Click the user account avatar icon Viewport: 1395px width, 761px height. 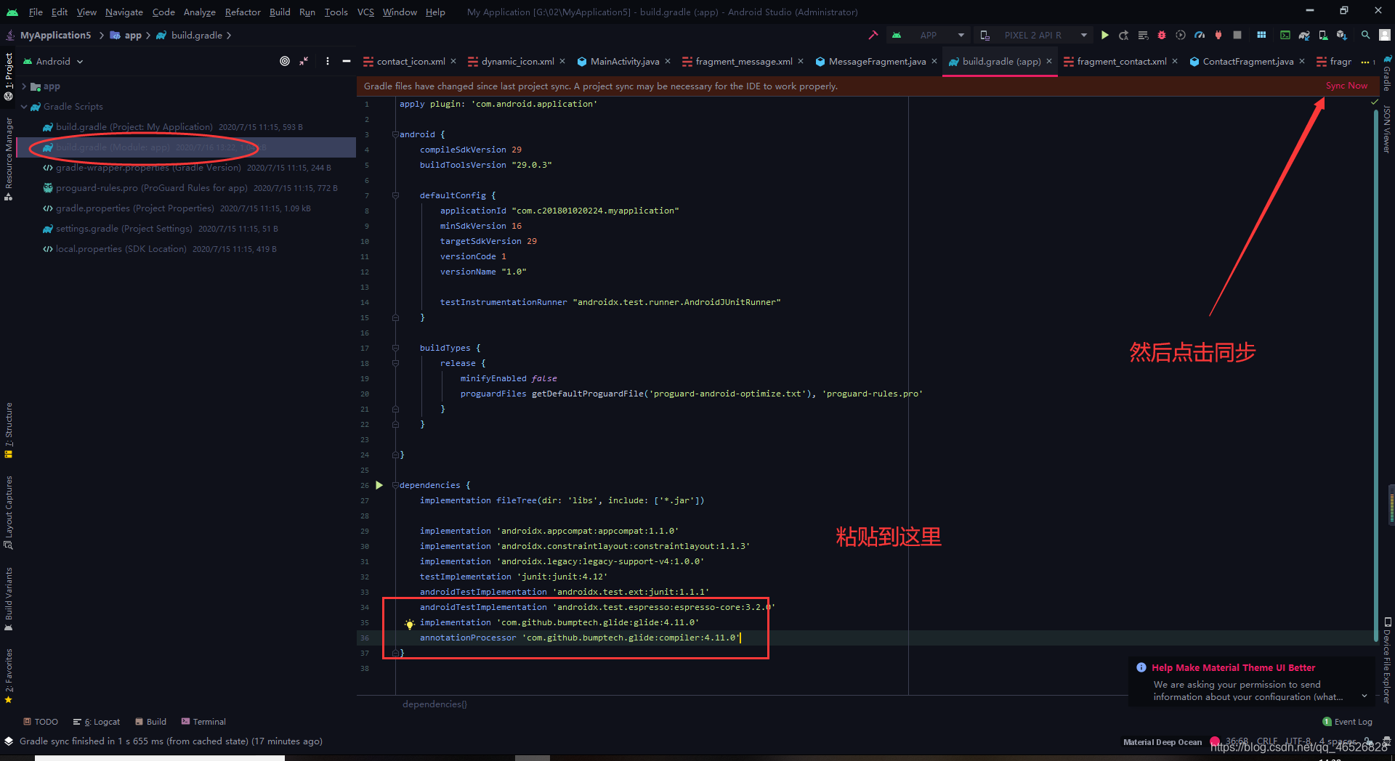point(1385,35)
